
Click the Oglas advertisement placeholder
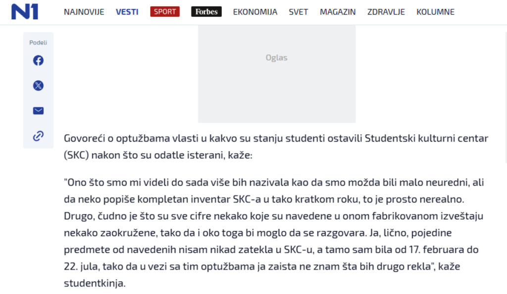pyautogui.click(x=277, y=73)
